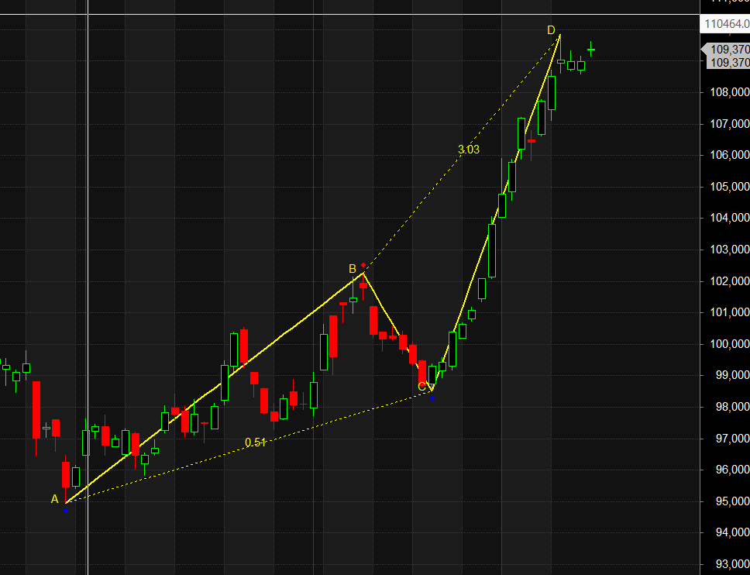Click the blue dot marker below point A

(x=66, y=511)
